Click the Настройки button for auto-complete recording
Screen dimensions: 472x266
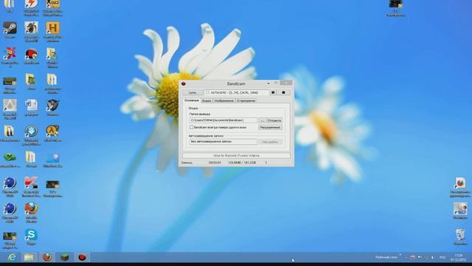(270, 142)
